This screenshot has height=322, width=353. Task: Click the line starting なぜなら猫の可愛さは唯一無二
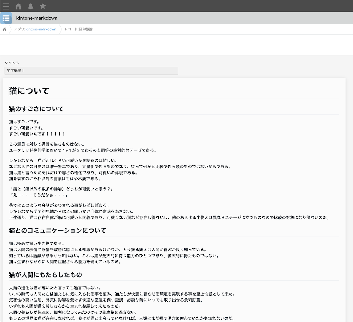point(120,167)
